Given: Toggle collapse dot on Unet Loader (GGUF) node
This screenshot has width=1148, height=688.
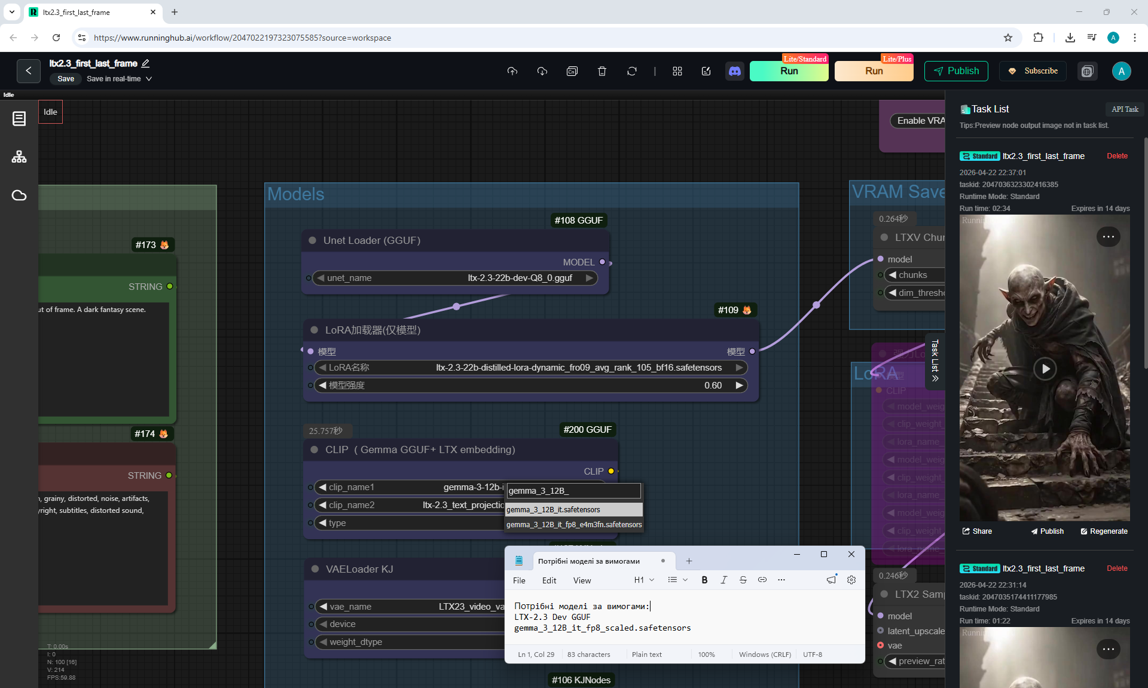Looking at the screenshot, I should 312,240.
